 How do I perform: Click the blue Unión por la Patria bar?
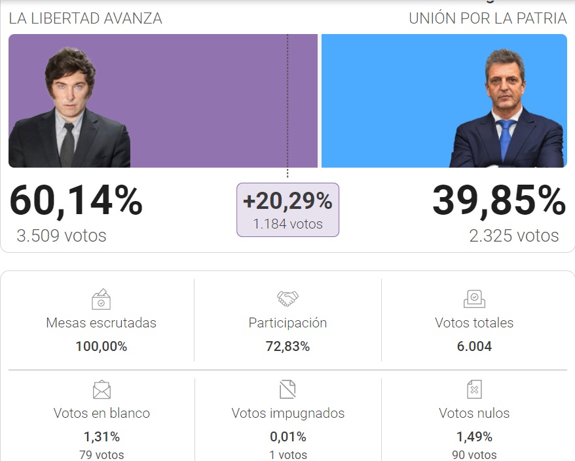(x=444, y=101)
